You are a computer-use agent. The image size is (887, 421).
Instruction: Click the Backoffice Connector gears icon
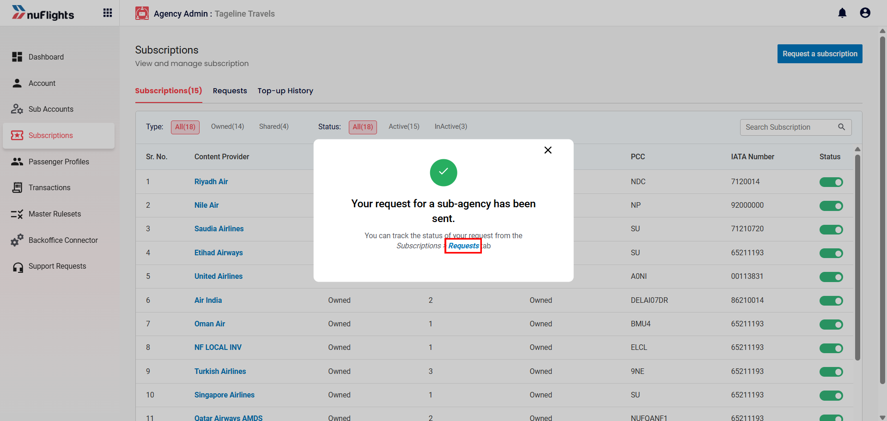pos(17,240)
